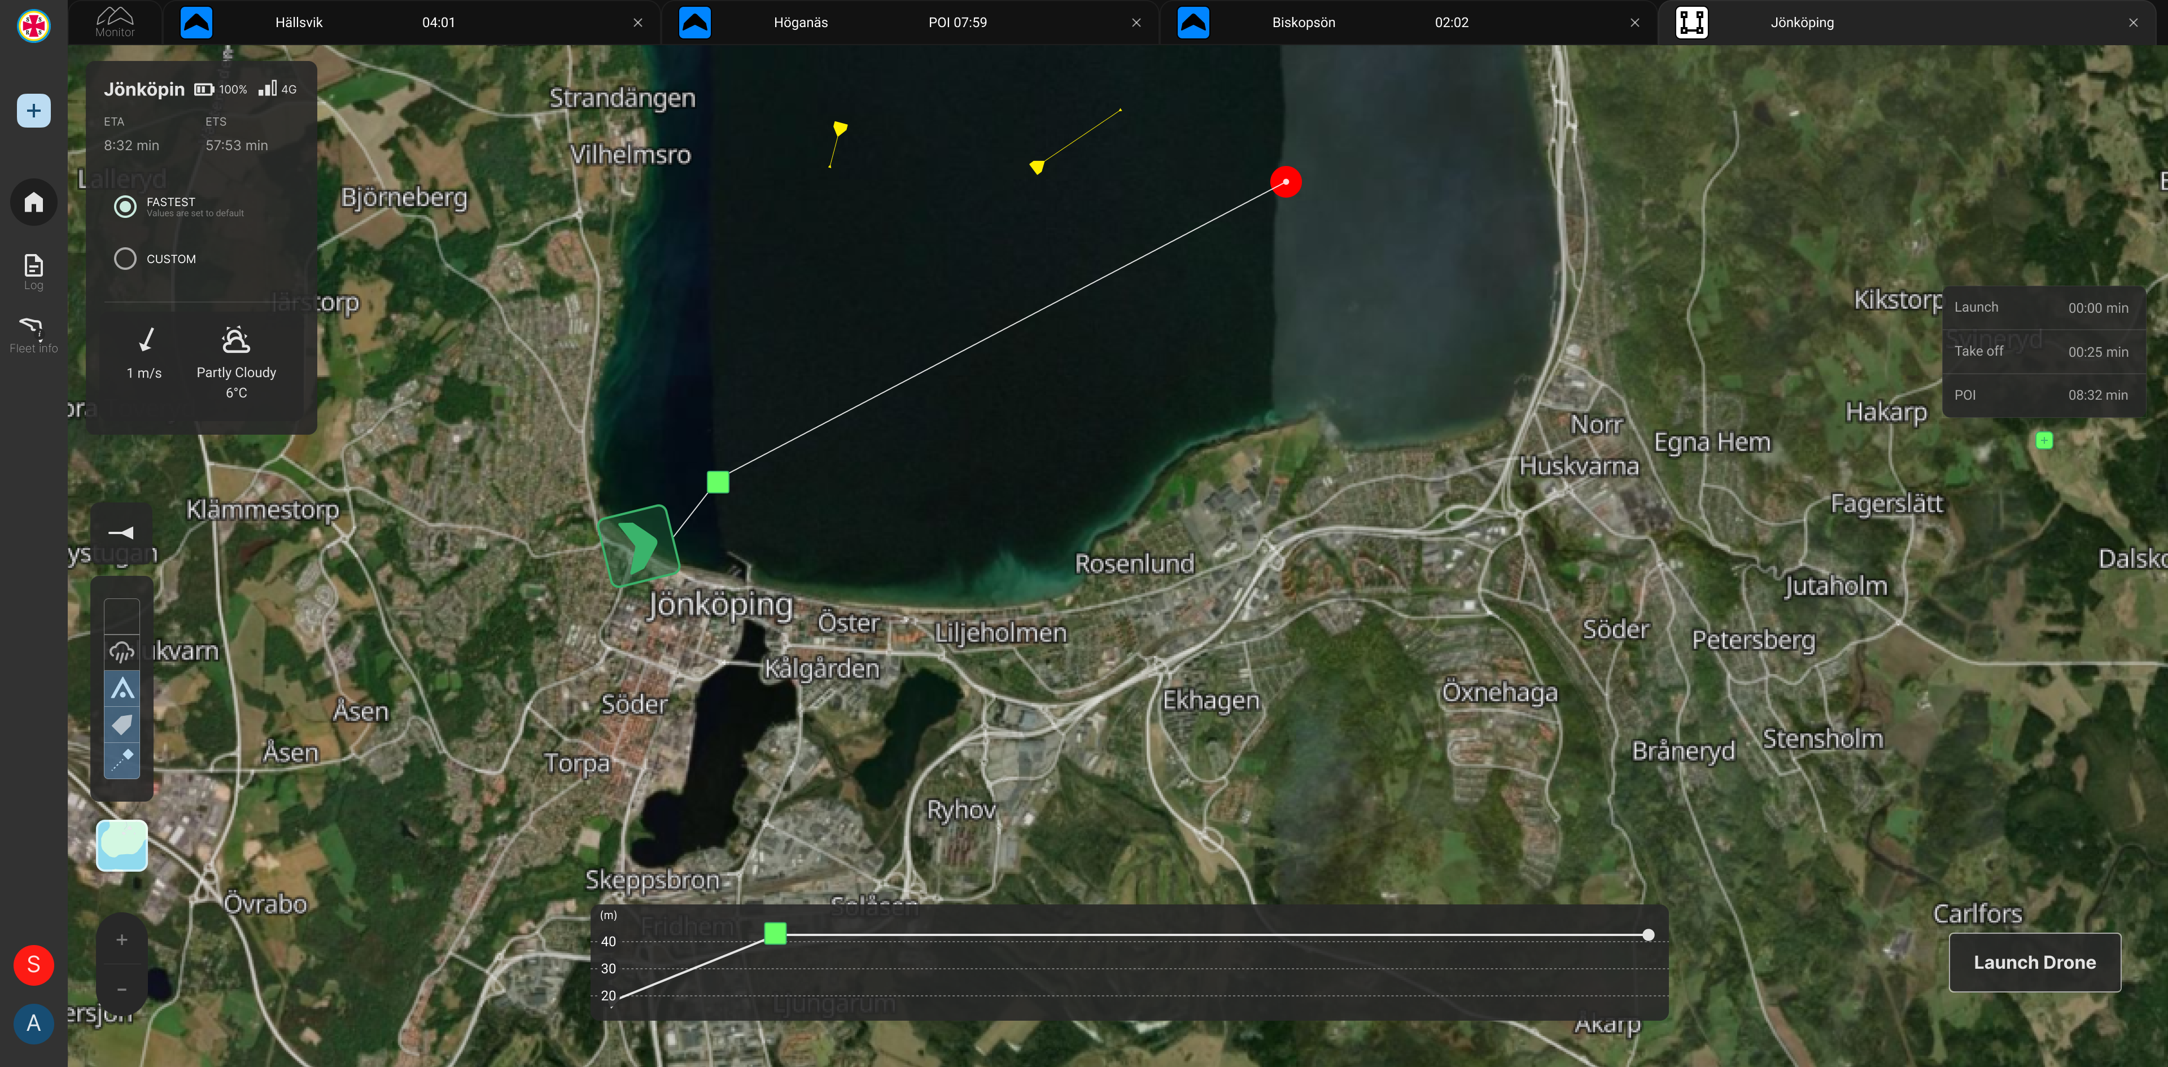Open the Monitor view
The image size is (2168, 1067).
115,22
